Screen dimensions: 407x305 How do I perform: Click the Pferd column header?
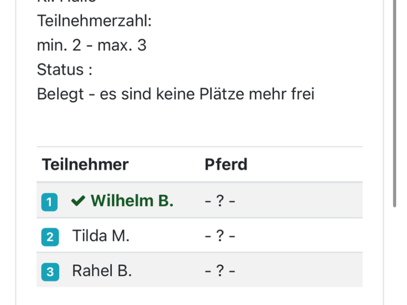(226, 164)
